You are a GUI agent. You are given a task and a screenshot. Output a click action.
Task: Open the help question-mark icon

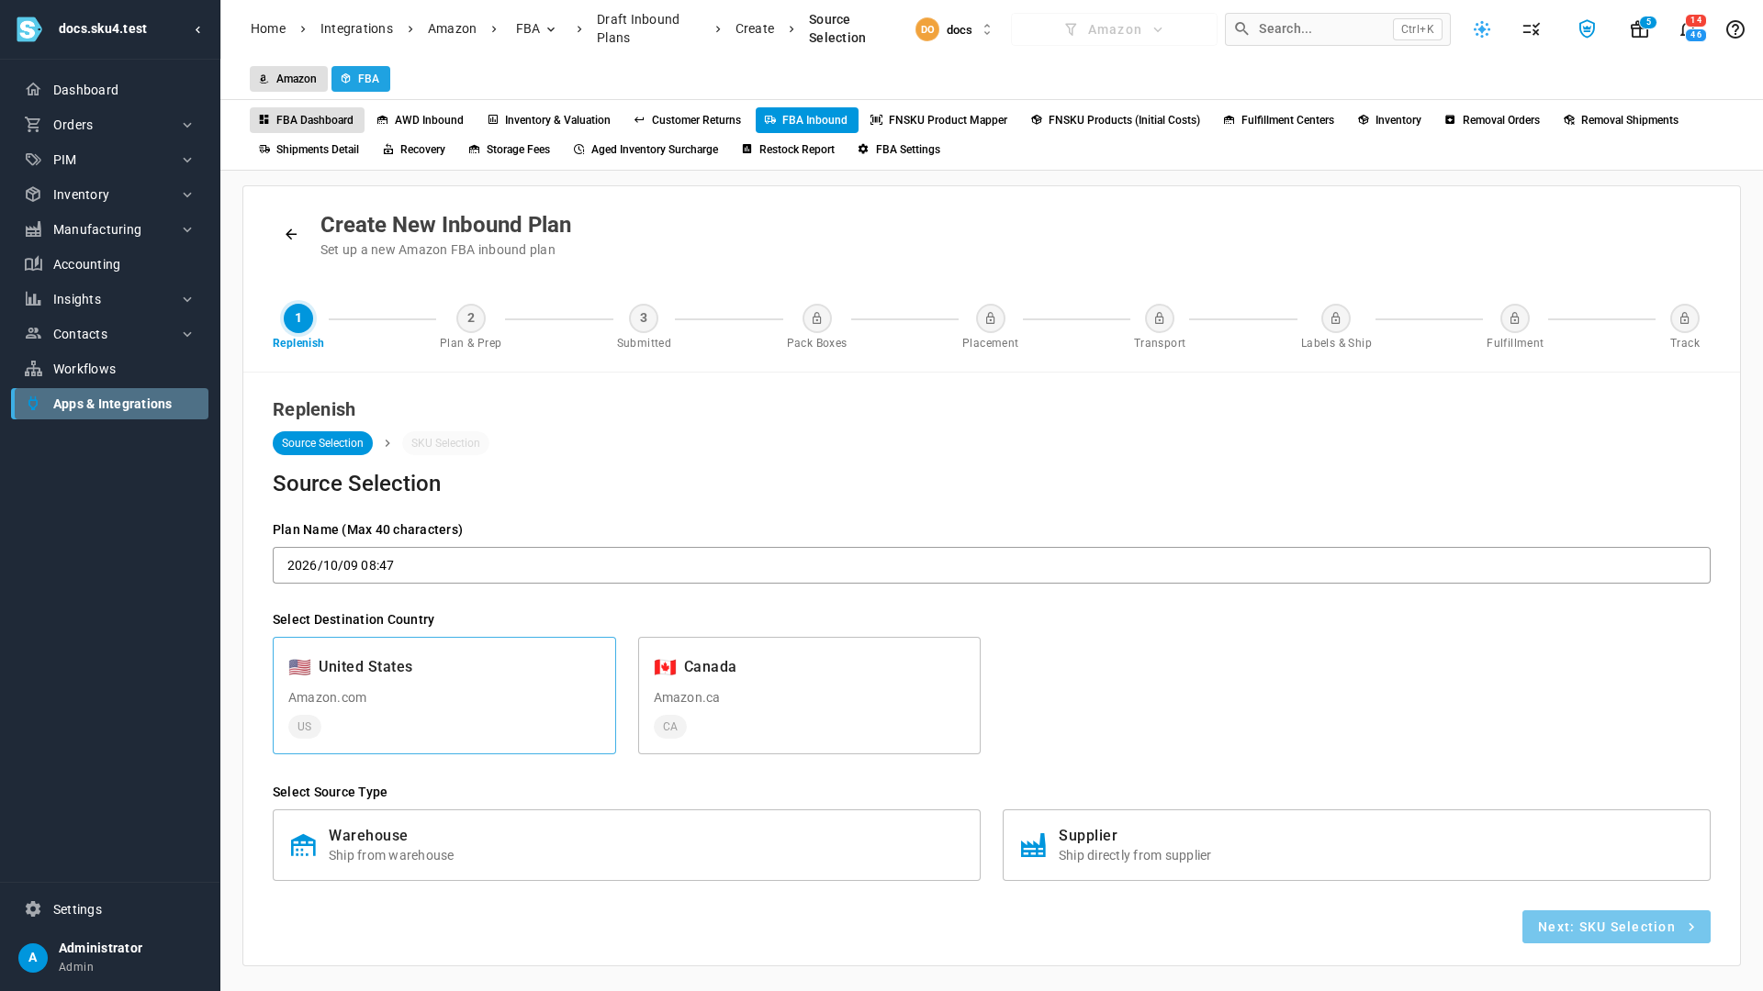click(1735, 29)
